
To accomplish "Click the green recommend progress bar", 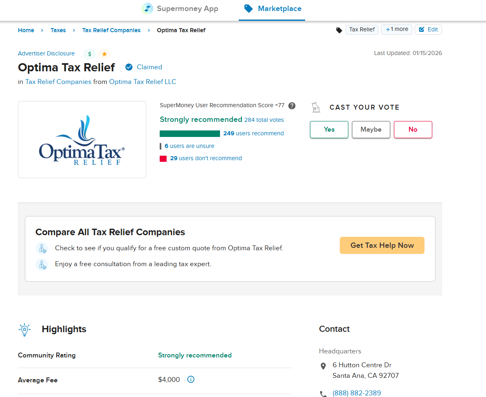I will click(x=190, y=134).
